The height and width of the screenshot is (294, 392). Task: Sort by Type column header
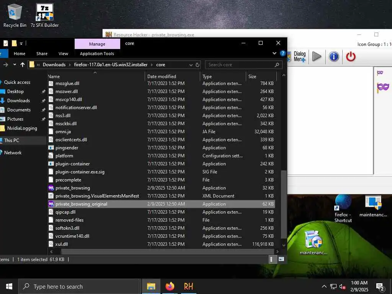click(x=223, y=76)
